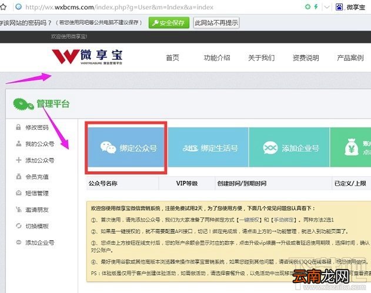Image resolution: width=371 pixels, height=293 pixels.
Task: Click the 添加企业号 teal tile
Action: pyautogui.click(x=289, y=147)
